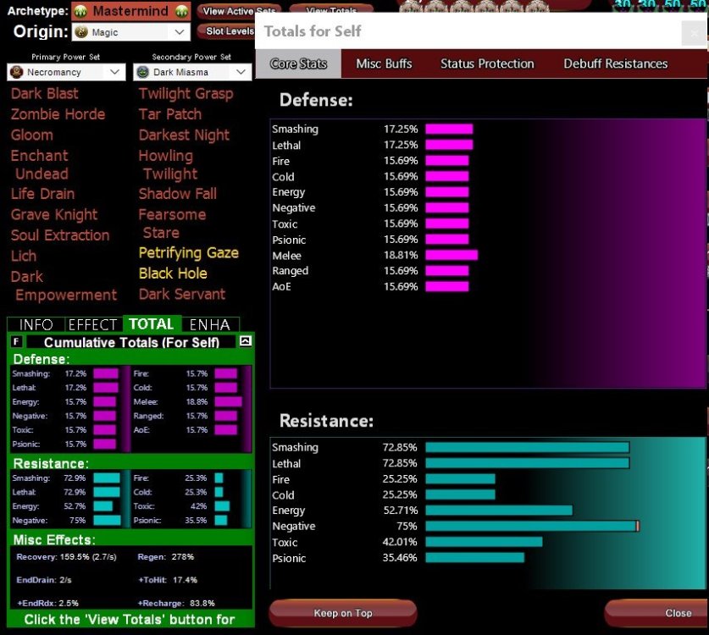The width and height of the screenshot is (709, 635).
Task: Toggle the Petrifying Gaze power
Action: coord(188,253)
